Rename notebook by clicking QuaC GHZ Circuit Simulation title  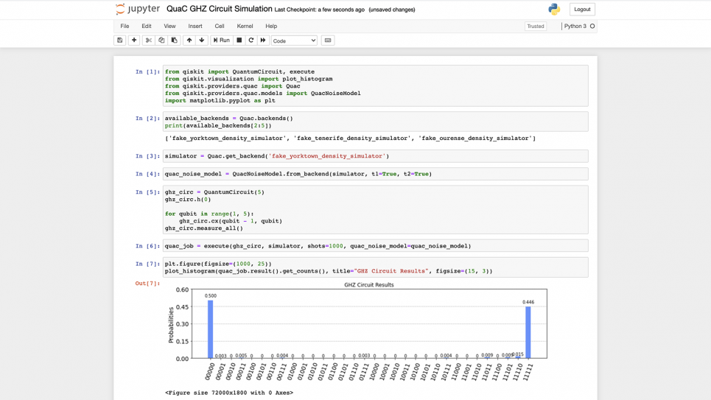219,10
